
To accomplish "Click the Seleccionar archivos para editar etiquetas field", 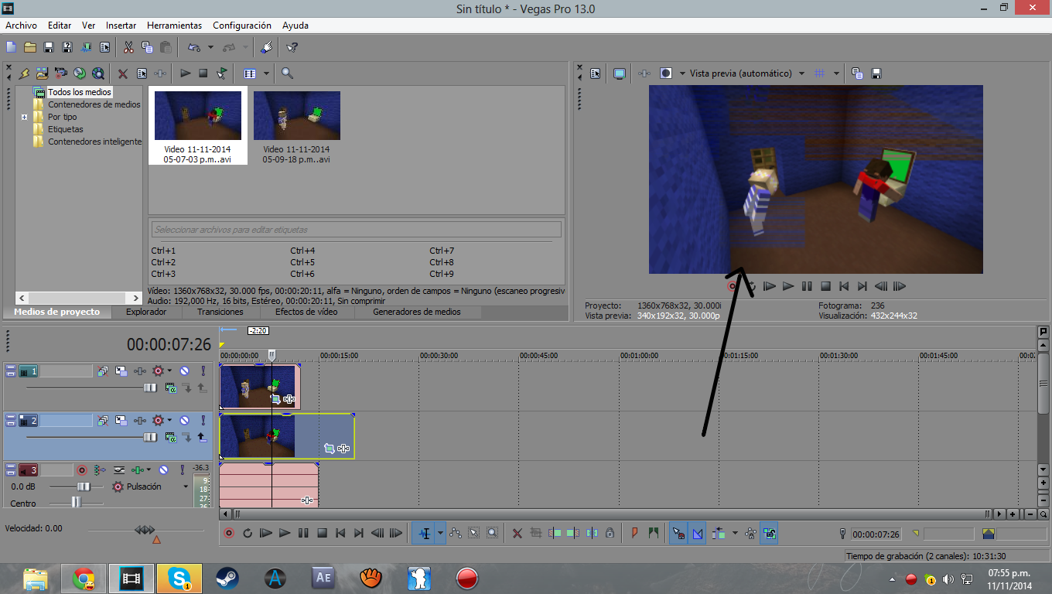I will coord(357,229).
